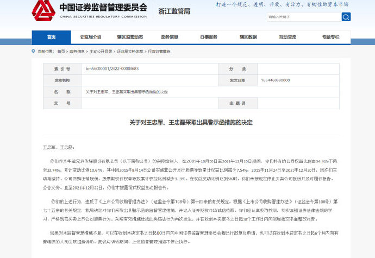Open the 首页 tab in main navigation
This screenshot has height=258, width=375.
(51, 37)
